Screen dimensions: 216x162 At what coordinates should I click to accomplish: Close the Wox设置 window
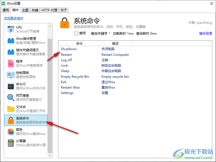[x=212, y=4]
